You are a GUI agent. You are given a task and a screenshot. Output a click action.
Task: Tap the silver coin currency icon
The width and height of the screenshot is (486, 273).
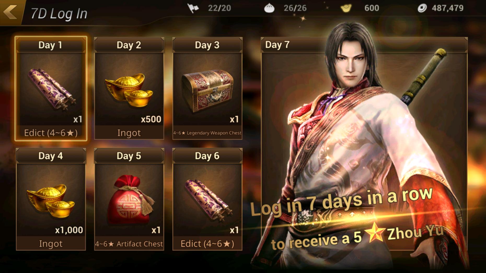pos(422,8)
